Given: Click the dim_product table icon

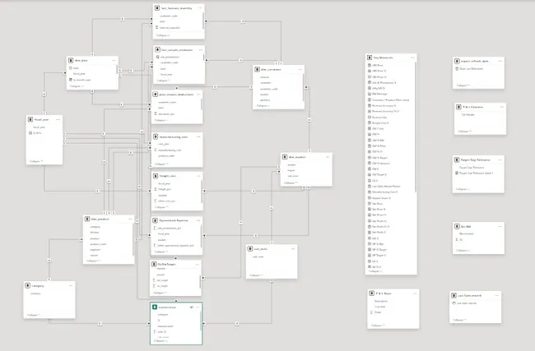Looking at the screenshot, I should tap(87, 220).
